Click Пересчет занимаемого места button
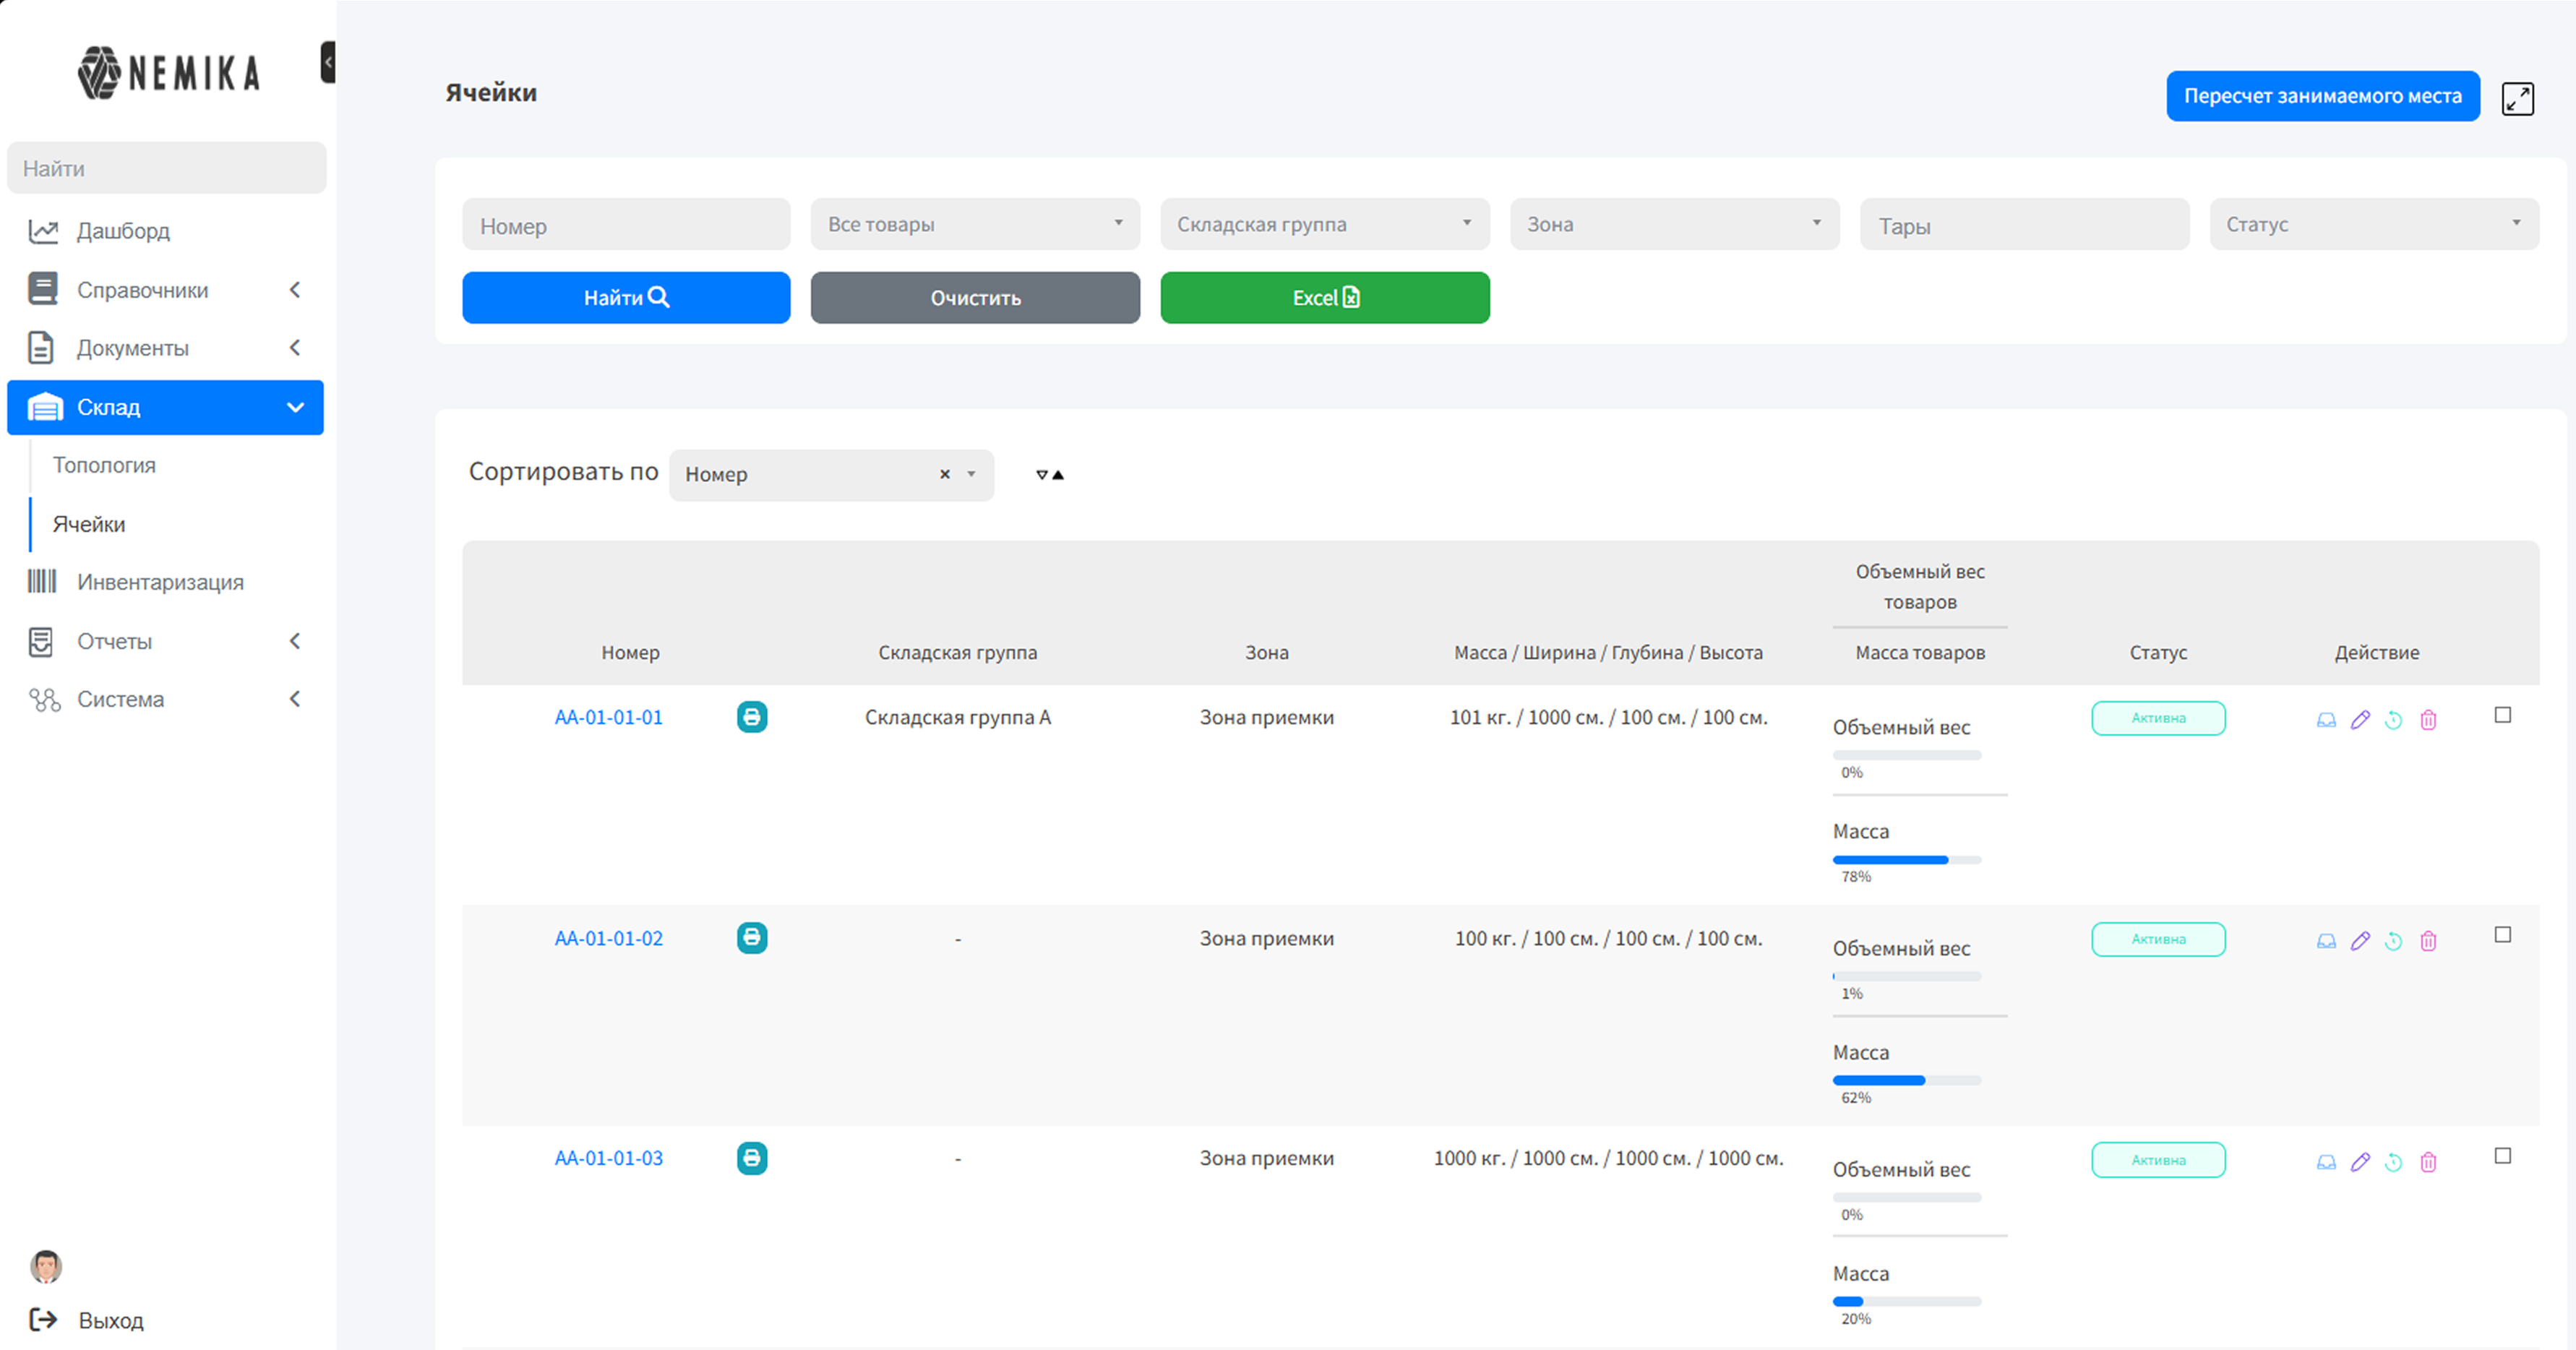2576x1350 pixels. 2323,96
